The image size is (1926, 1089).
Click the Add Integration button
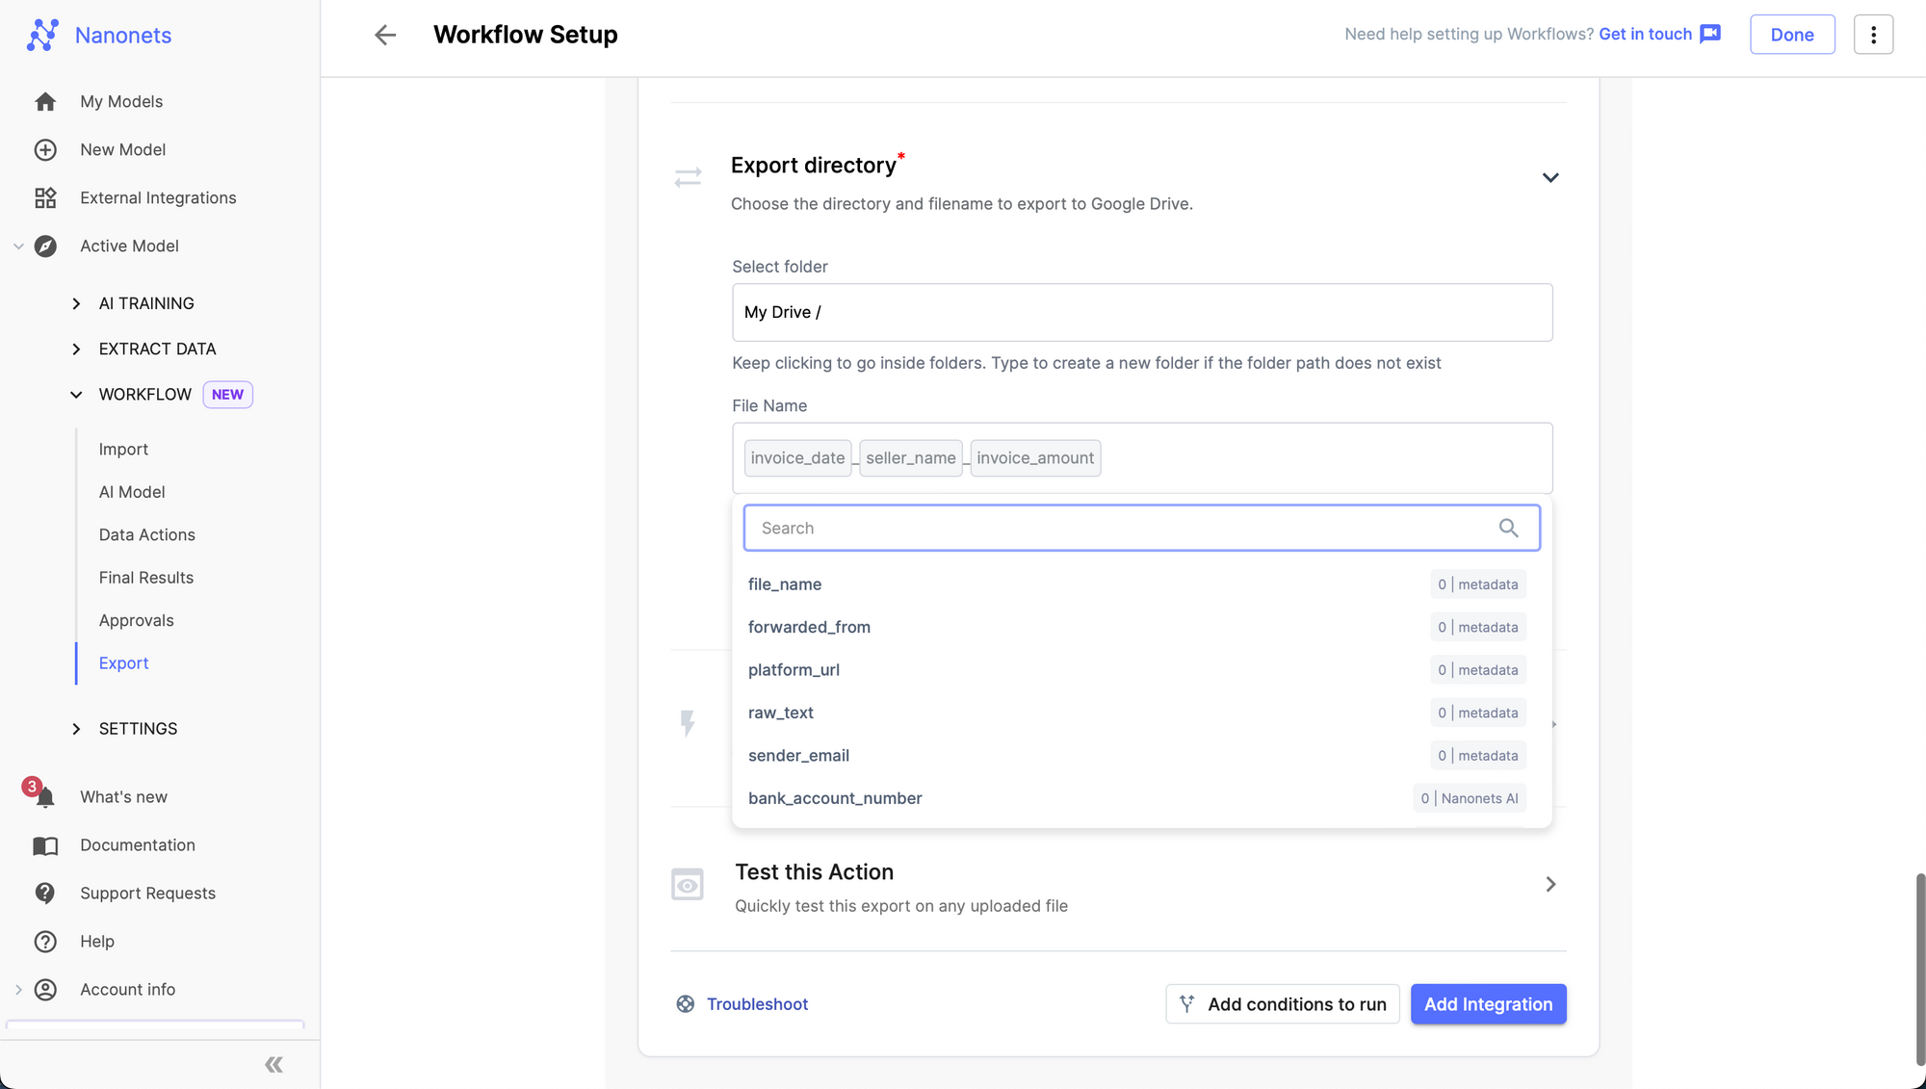coord(1488,1004)
